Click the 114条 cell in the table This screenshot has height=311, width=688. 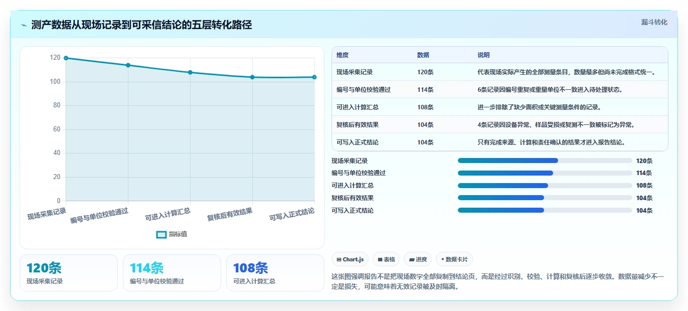coord(425,90)
